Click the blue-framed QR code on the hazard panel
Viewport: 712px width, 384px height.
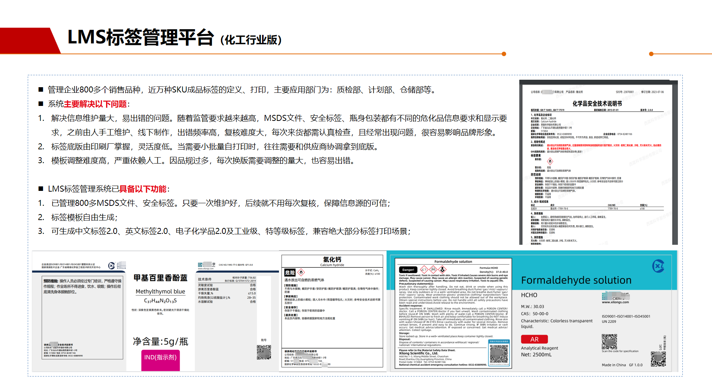pos(499,353)
